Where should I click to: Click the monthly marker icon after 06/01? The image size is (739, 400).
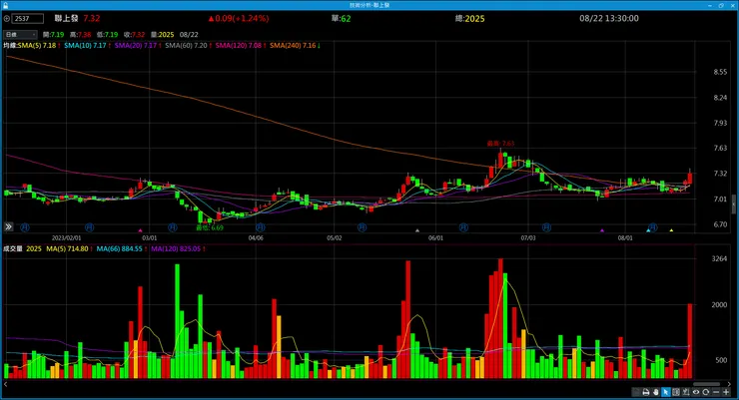coord(463,227)
